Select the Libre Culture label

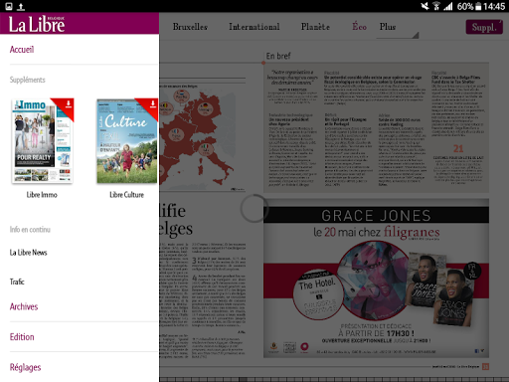tap(126, 195)
